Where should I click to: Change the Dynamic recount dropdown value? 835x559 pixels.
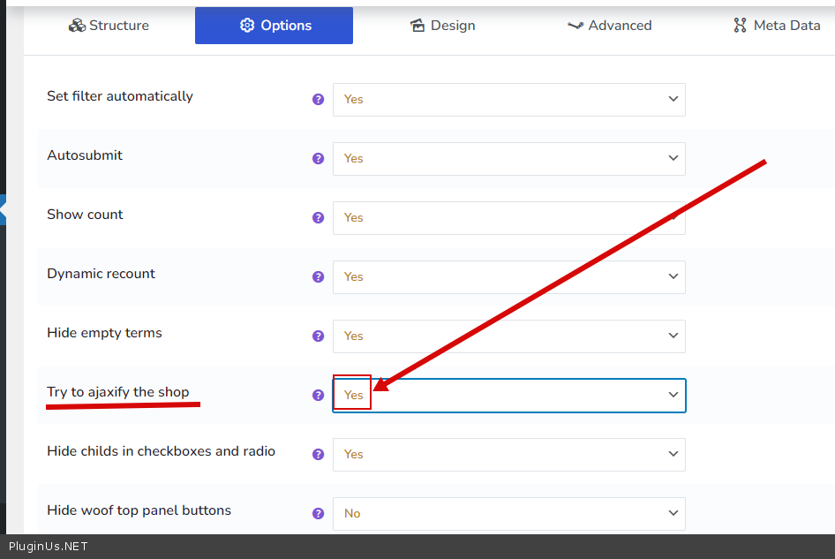[x=508, y=277]
